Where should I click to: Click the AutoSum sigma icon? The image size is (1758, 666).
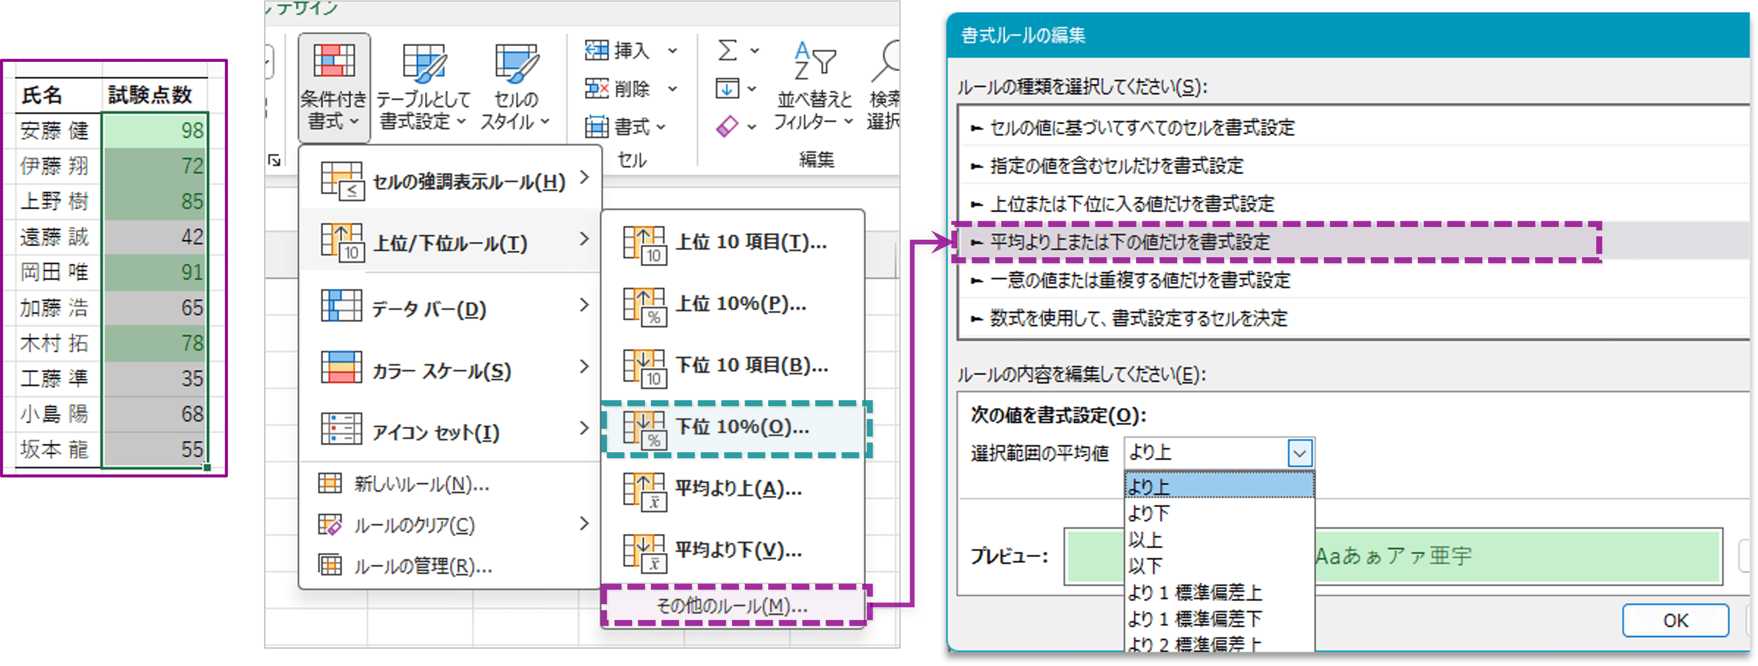point(727,50)
